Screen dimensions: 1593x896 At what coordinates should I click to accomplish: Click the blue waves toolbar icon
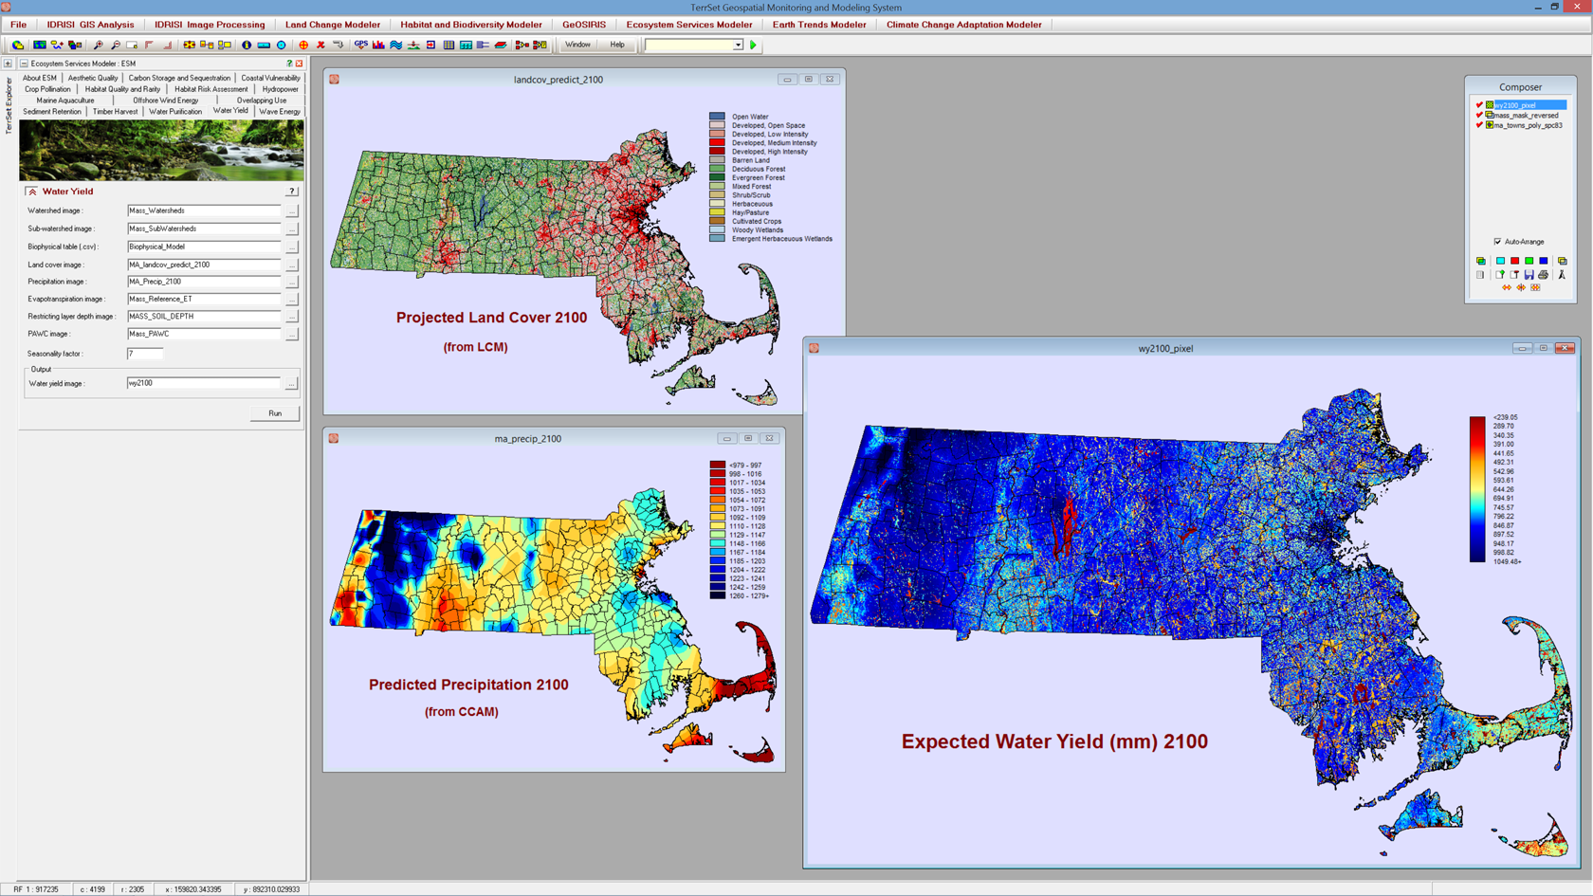[x=395, y=45]
